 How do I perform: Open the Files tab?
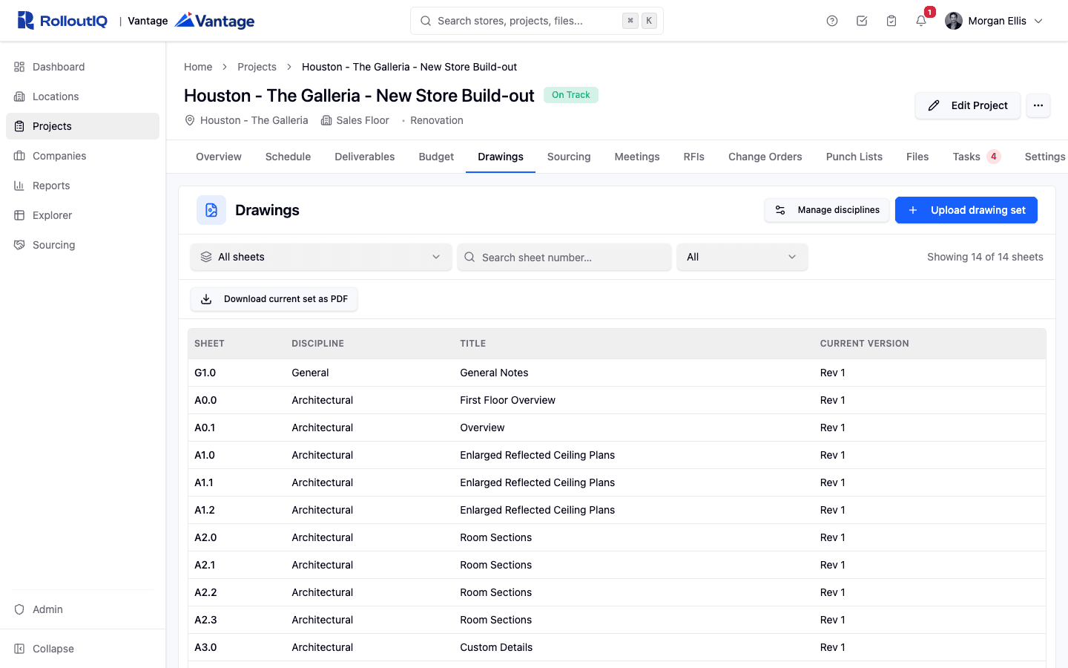(x=917, y=157)
